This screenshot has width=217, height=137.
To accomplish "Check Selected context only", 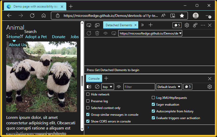I will [x=88, y=108].
